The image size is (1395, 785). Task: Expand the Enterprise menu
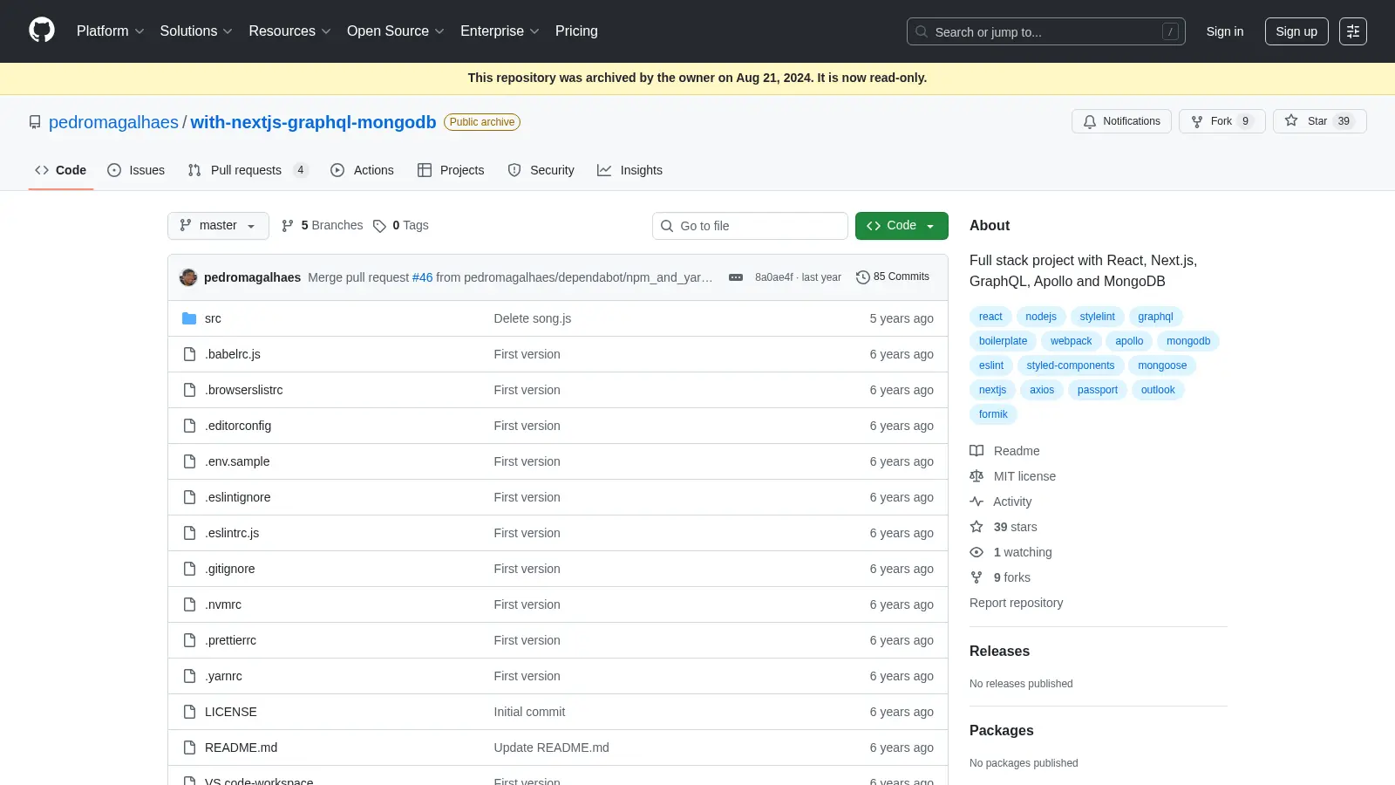click(500, 31)
